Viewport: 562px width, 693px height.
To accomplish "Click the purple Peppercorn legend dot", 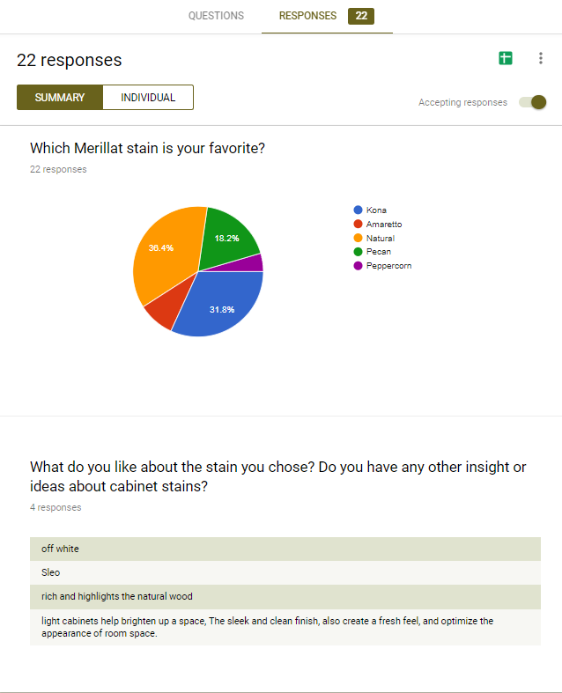I will click(358, 266).
